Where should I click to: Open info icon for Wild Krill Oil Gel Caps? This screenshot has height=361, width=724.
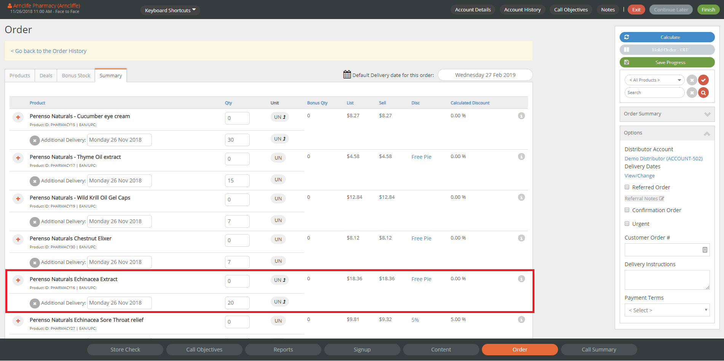point(521,197)
